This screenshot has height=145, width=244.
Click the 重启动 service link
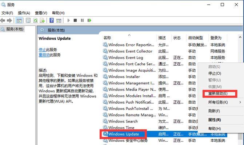[x=44, y=55]
